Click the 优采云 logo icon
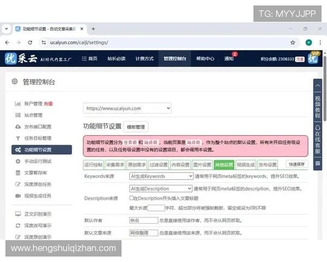 pyautogui.click(x=11, y=58)
